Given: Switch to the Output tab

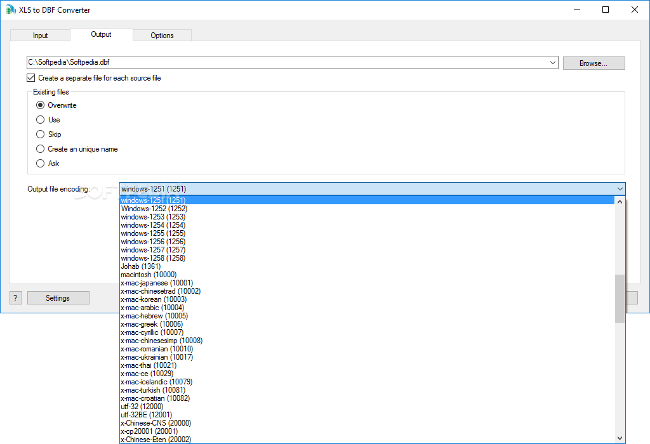Looking at the screenshot, I should pyautogui.click(x=101, y=34).
